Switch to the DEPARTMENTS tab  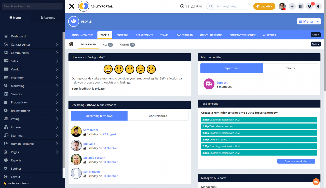tap(144, 35)
